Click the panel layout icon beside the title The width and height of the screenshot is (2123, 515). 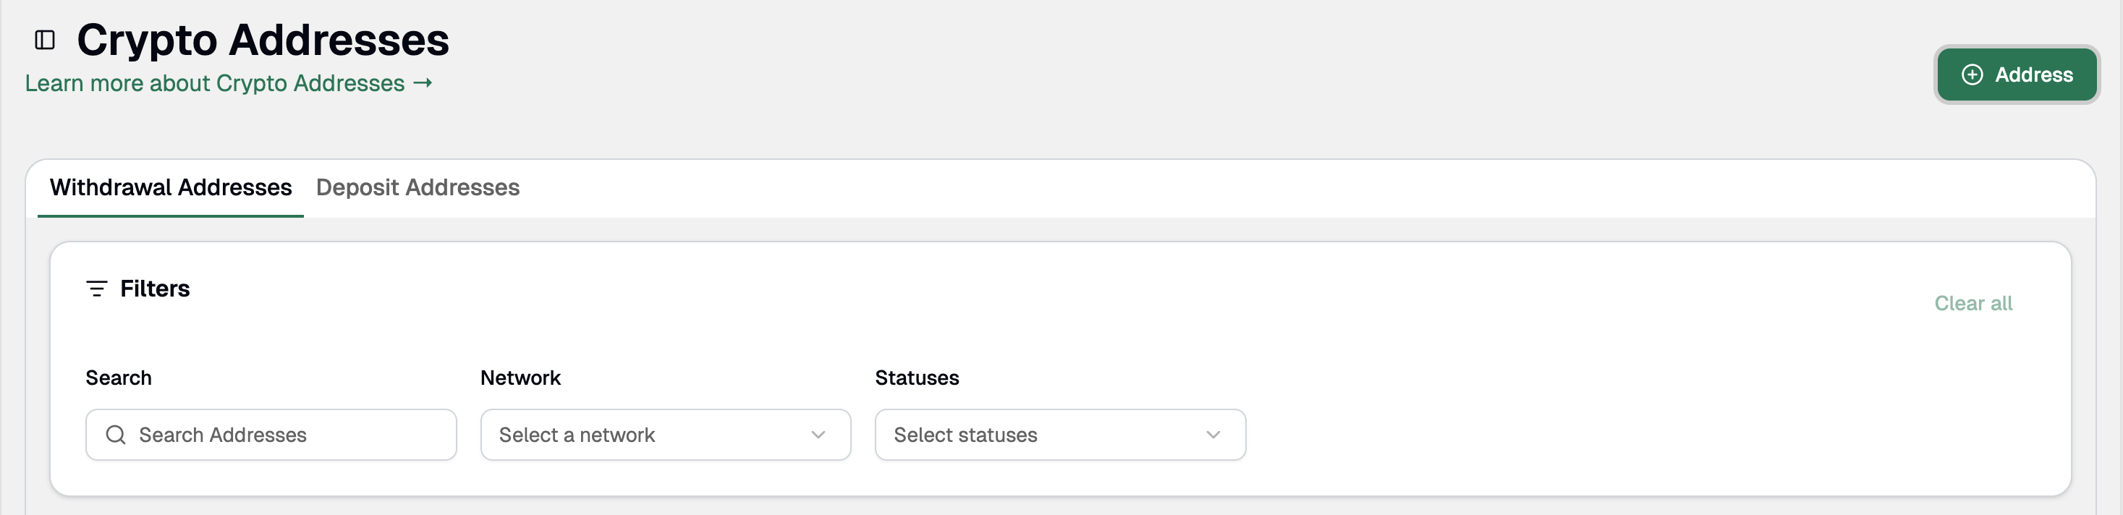pyautogui.click(x=45, y=39)
